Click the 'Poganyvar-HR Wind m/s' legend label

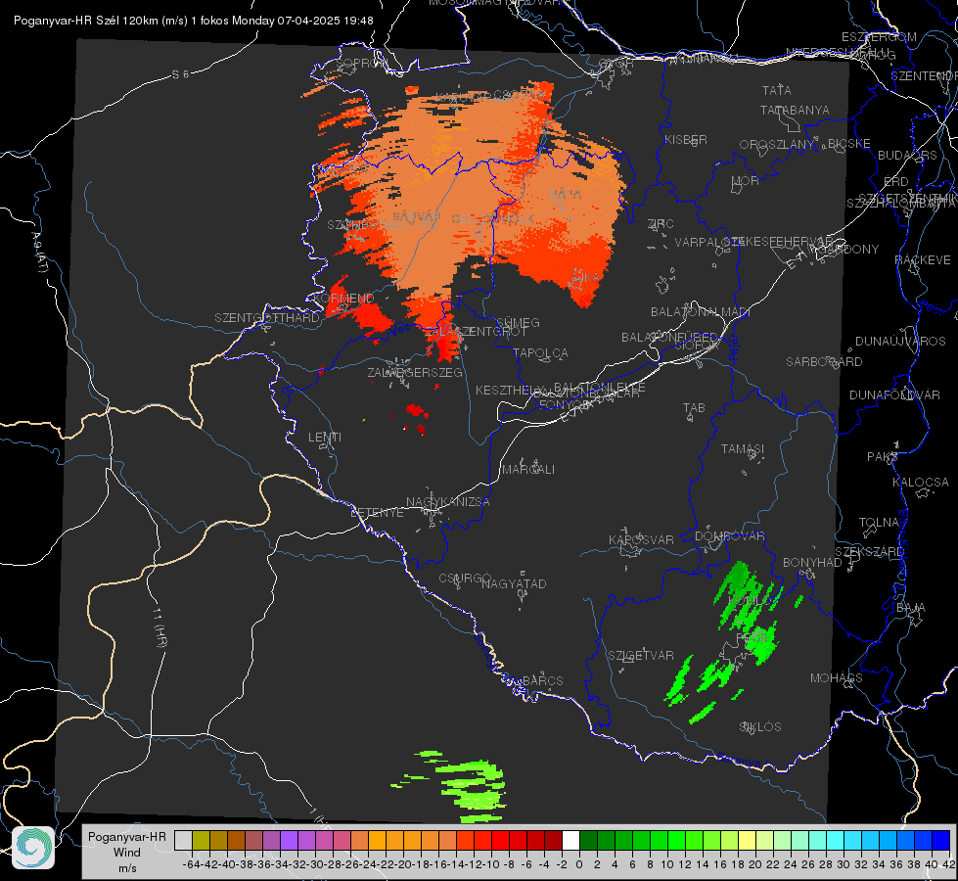127,853
